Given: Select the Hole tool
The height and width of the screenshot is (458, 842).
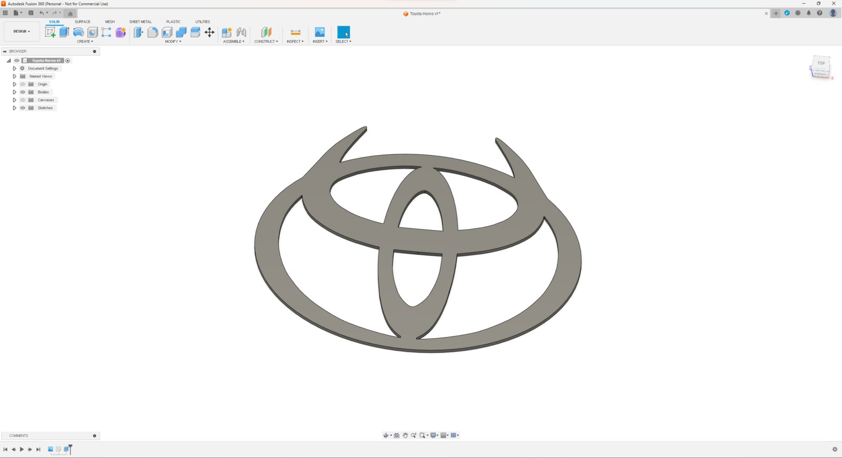Looking at the screenshot, I should (x=93, y=32).
